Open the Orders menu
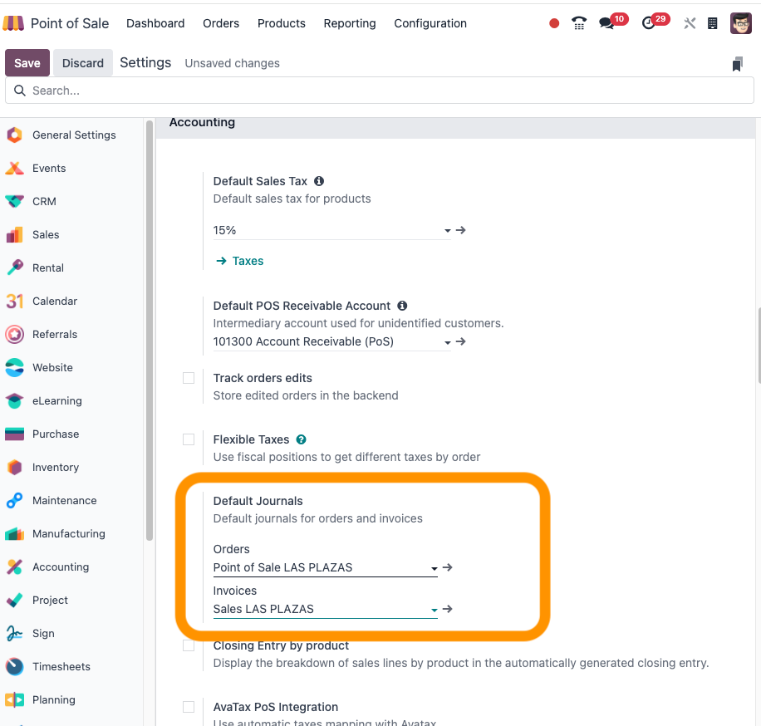The height and width of the screenshot is (726, 761). [x=221, y=23]
